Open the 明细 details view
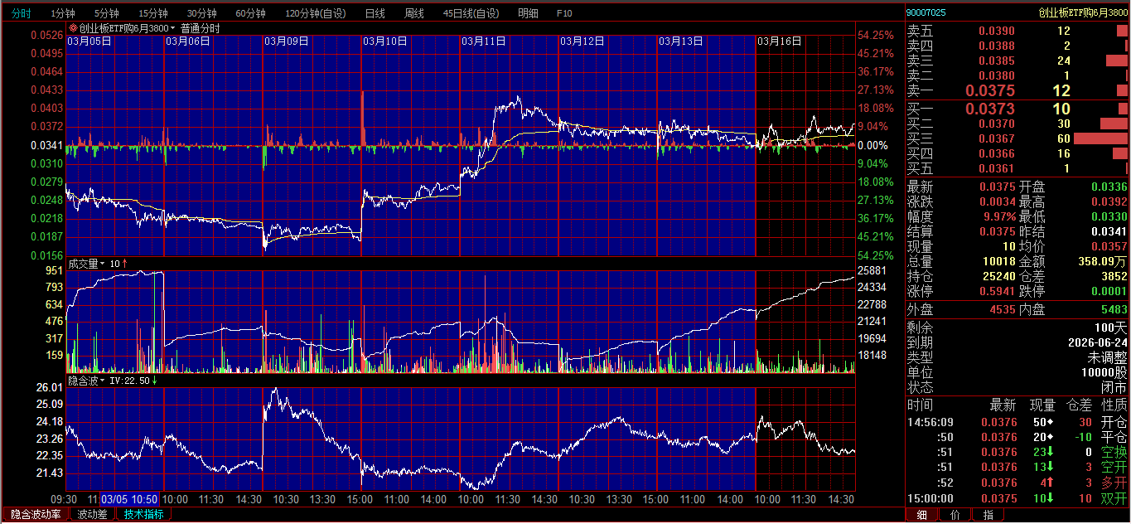This screenshot has height=524, width=1131. (x=527, y=13)
